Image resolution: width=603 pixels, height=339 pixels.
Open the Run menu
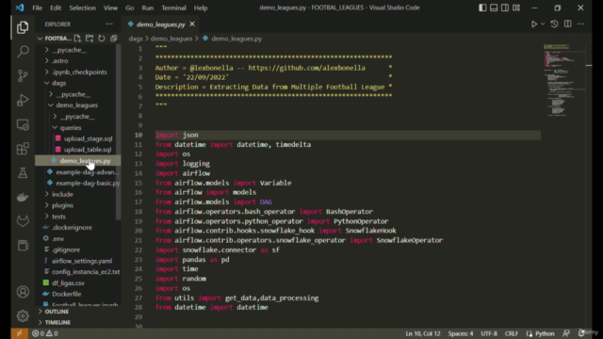tap(148, 8)
